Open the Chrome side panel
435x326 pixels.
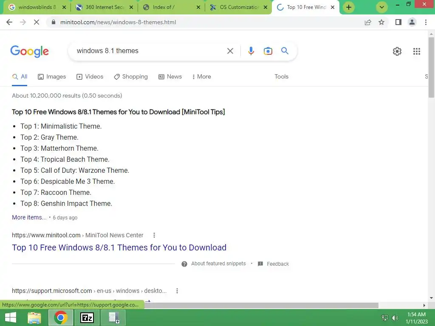tap(398, 22)
